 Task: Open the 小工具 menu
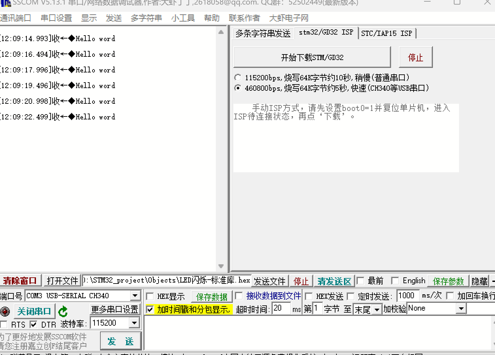tap(183, 18)
